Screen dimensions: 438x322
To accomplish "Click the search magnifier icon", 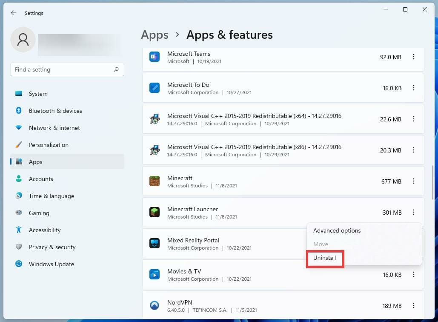I will click(x=116, y=69).
